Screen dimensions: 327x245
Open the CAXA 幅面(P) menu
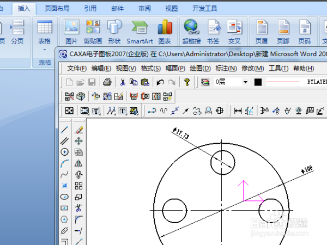[x=175, y=69]
